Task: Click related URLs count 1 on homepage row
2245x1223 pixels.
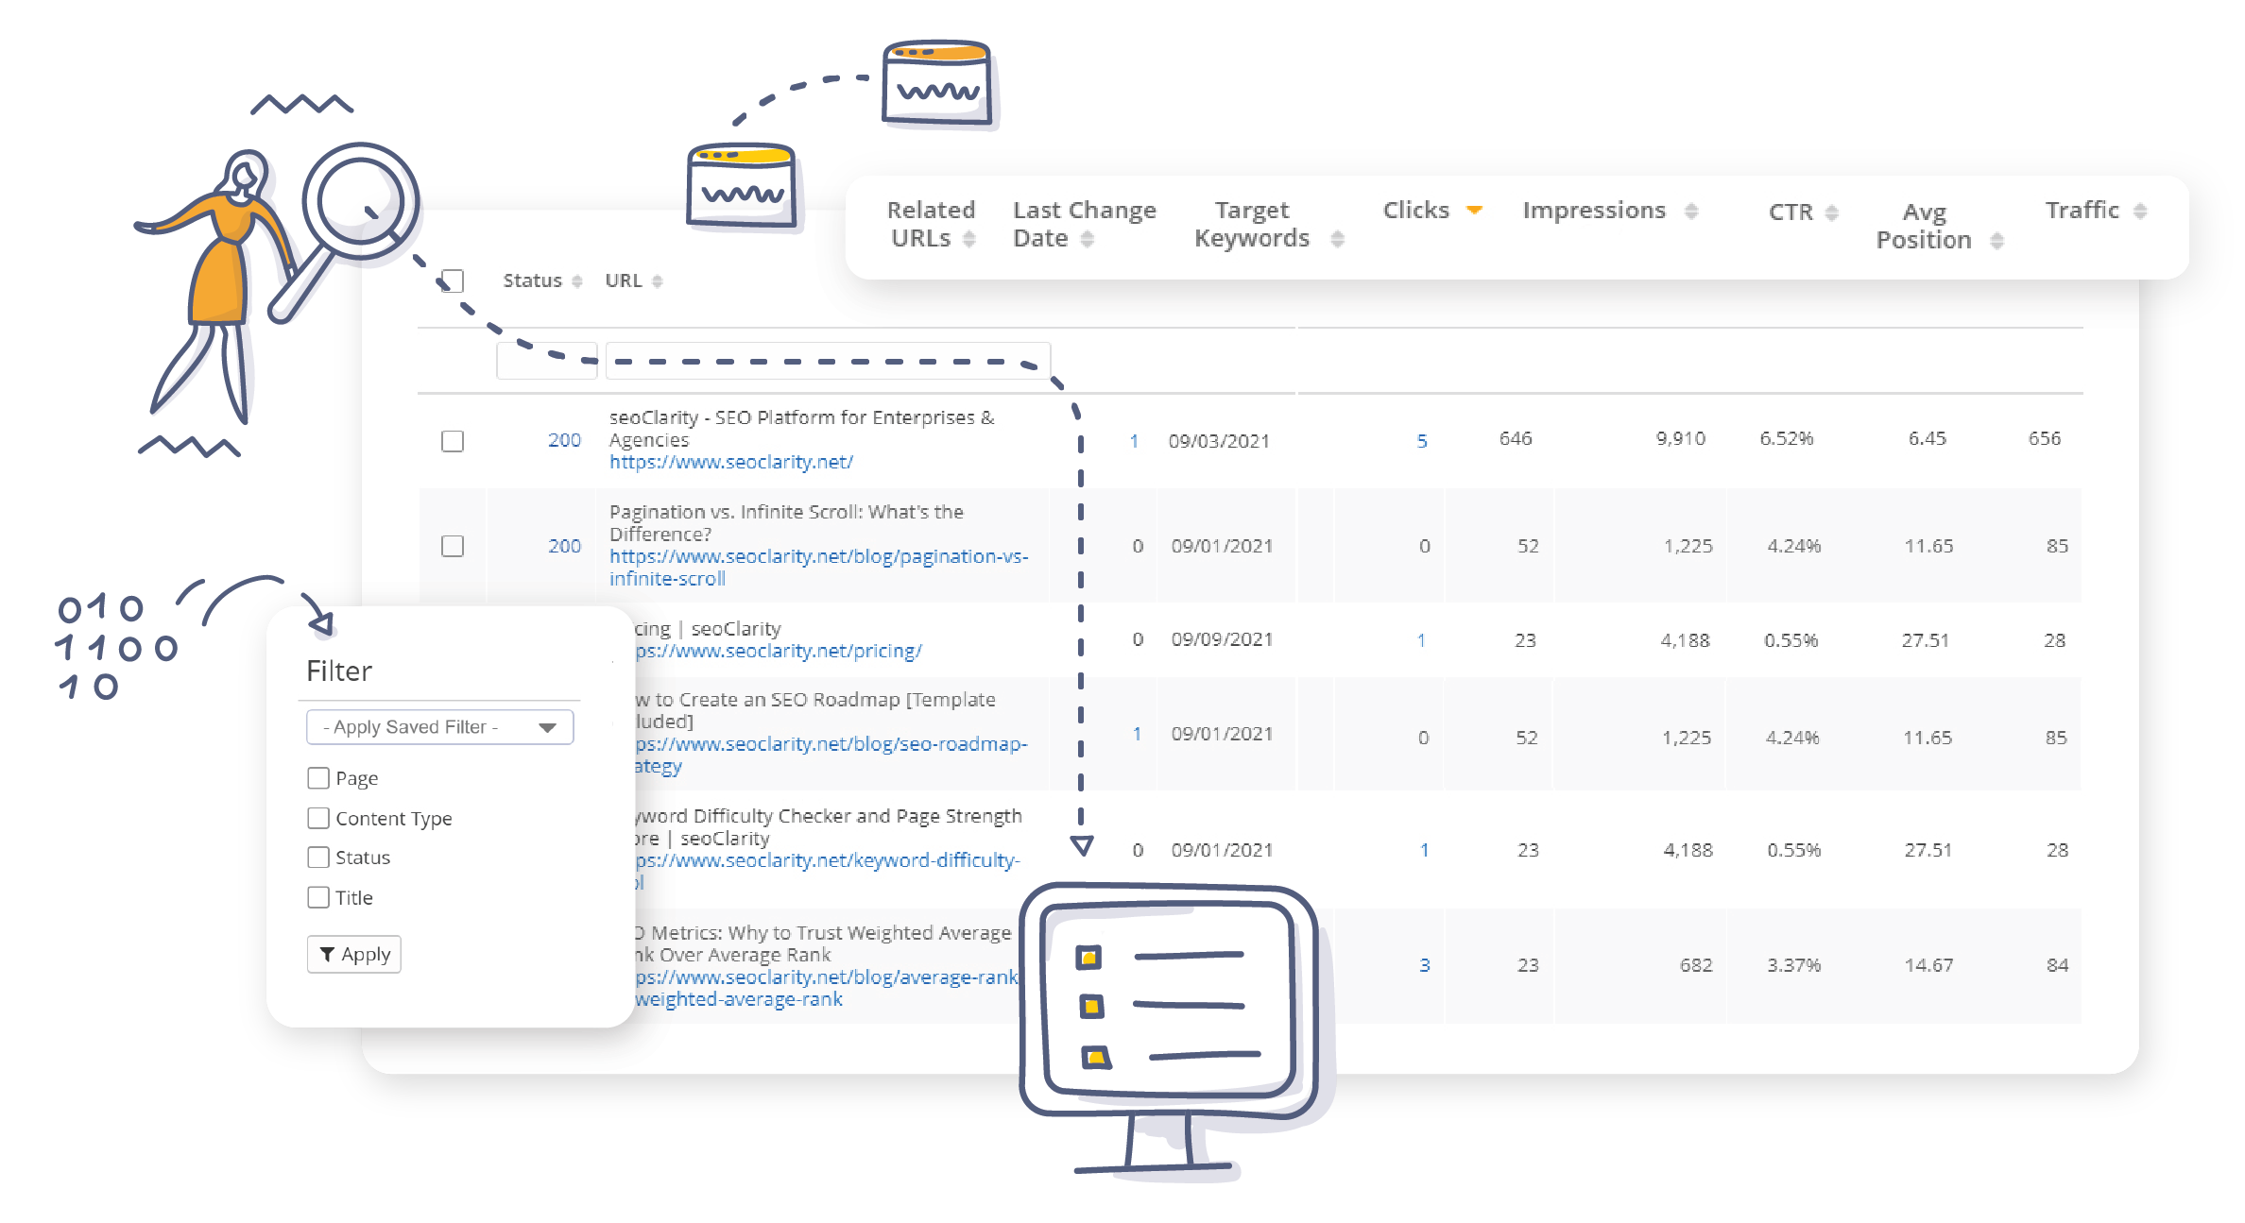Action: [1134, 441]
